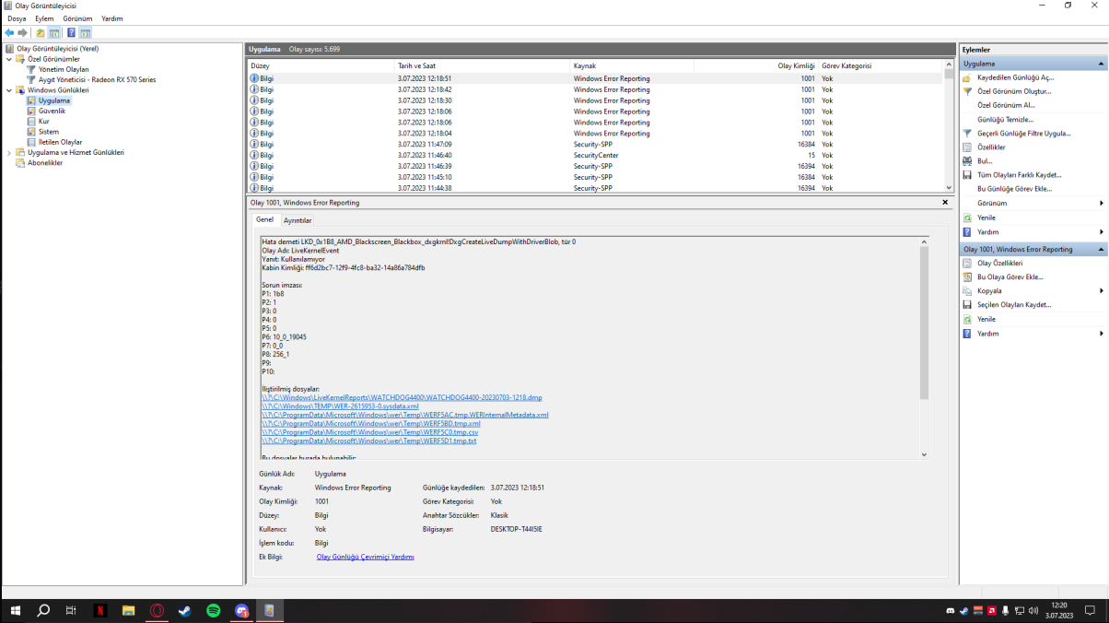Click Yenile under the Uygulama actions section
This screenshot has height=623, width=1109.
pyautogui.click(x=986, y=217)
